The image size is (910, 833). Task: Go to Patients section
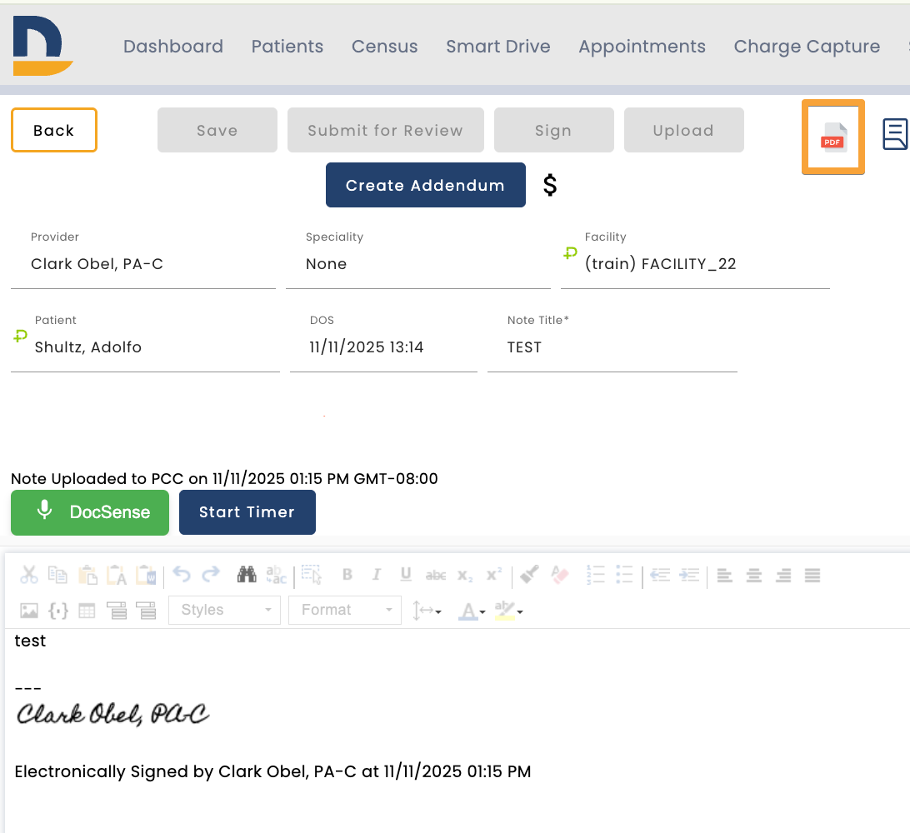(x=287, y=47)
